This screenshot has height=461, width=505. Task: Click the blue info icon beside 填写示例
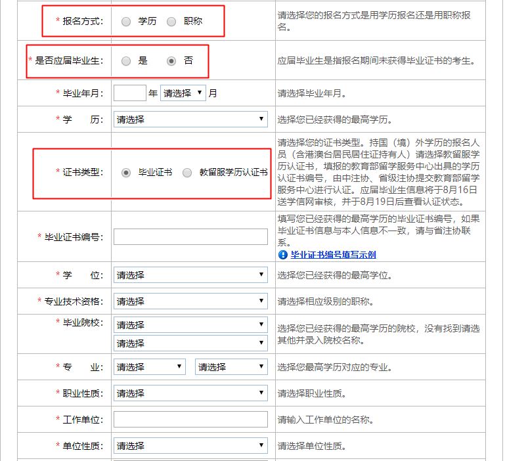[283, 255]
